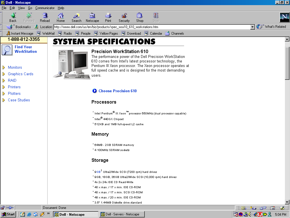Open the Help menu
Screen dimensions: 290x218
click(61, 8)
